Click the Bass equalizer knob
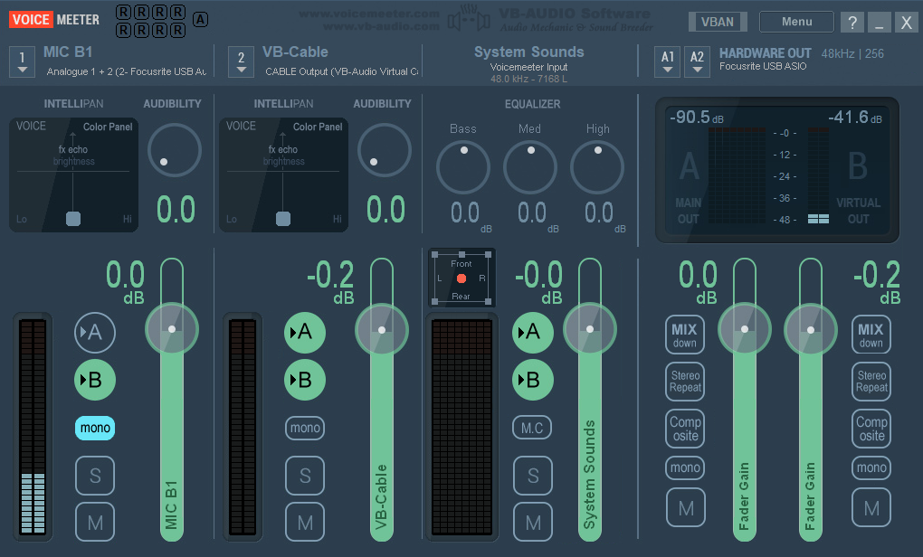Image resolution: width=923 pixels, height=557 pixels. (463, 167)
